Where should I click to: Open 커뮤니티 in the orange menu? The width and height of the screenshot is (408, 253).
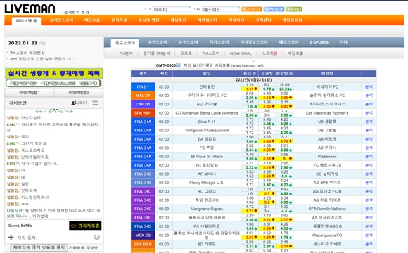(x=236, y=20)
